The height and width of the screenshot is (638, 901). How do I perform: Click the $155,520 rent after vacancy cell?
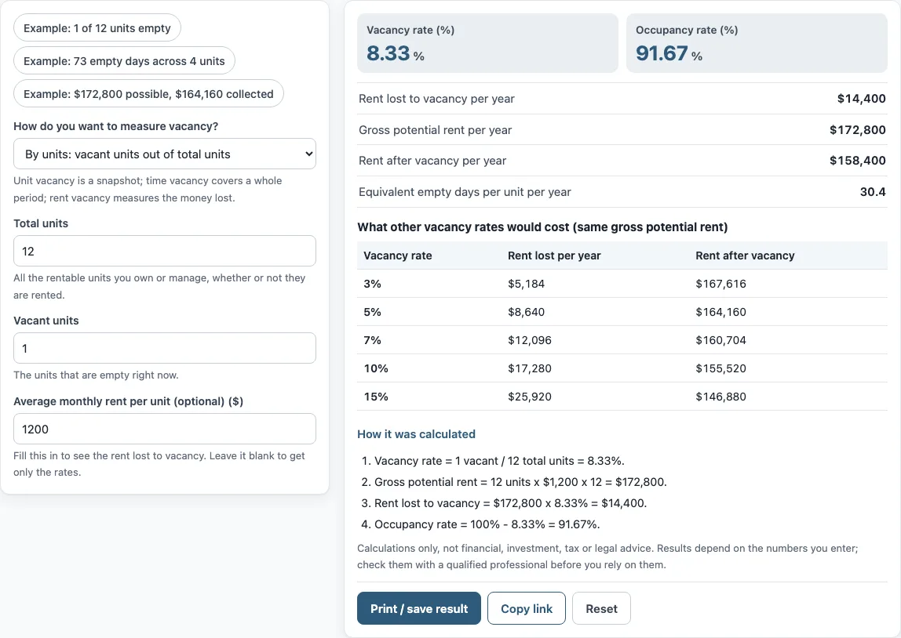tap(720, 368)
